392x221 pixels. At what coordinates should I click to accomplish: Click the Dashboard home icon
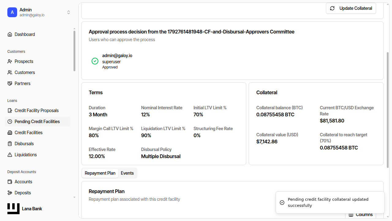[x=10, y=34]
